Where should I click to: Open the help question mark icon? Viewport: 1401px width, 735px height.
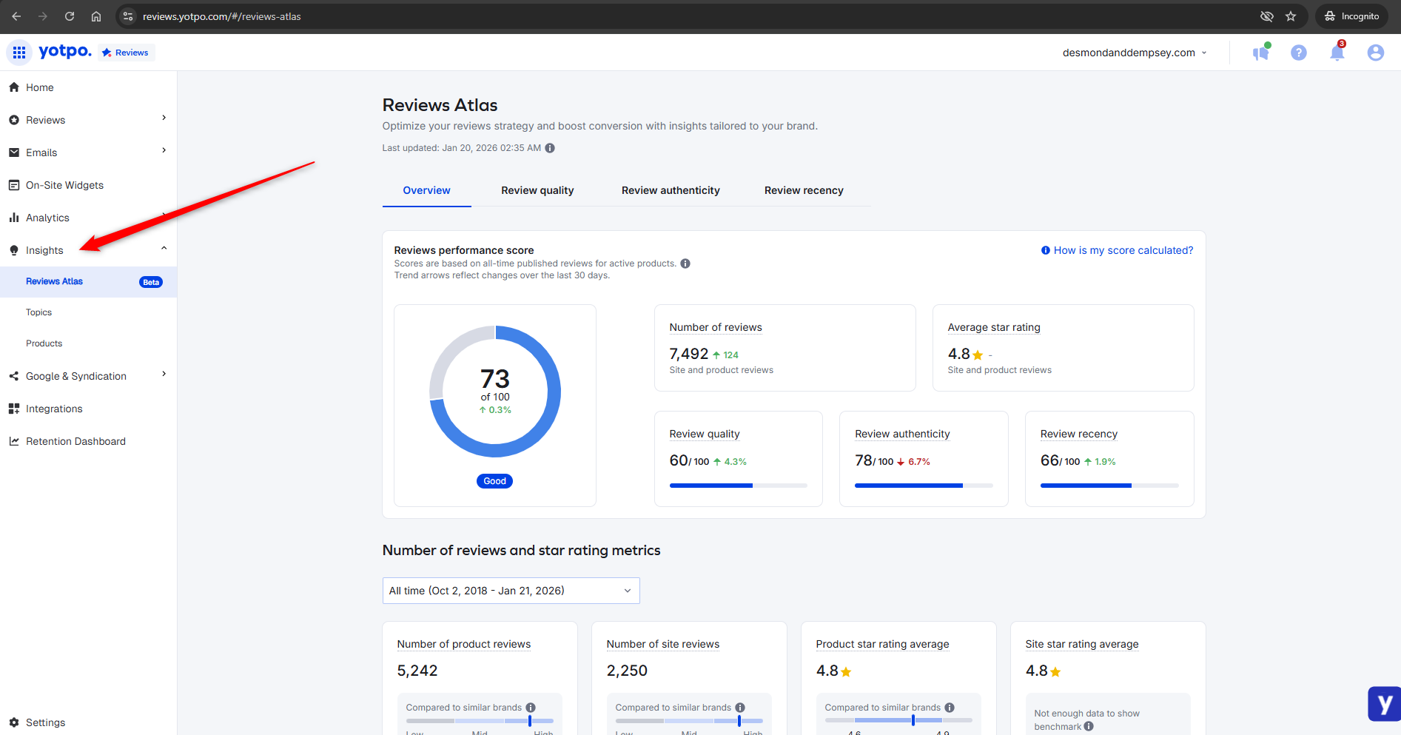coord(1299,53)
